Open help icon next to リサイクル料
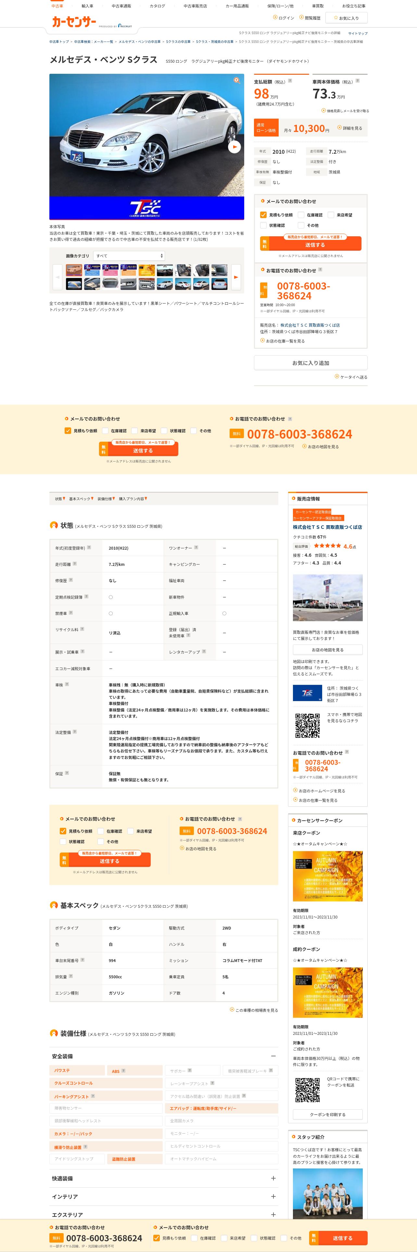 82,629
